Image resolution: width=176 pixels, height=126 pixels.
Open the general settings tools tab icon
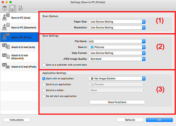point(21,8)
